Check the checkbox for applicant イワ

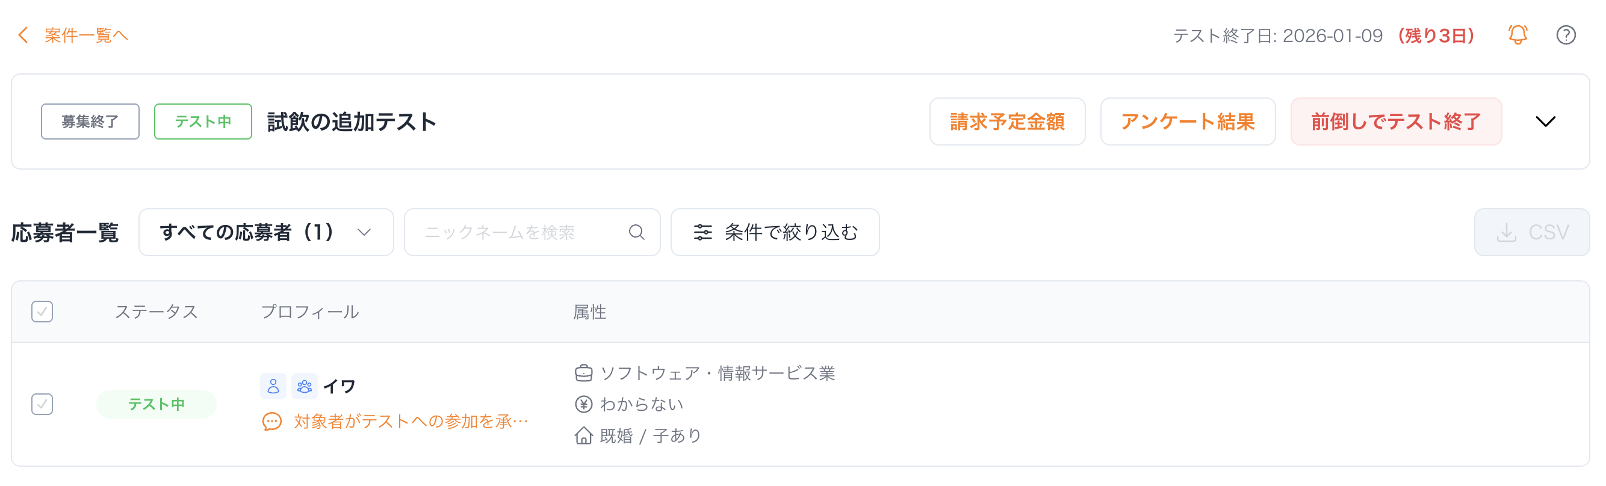point(42,404)
